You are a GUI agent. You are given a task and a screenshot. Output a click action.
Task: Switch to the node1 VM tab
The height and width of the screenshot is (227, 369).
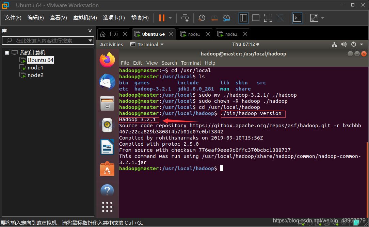194,34
